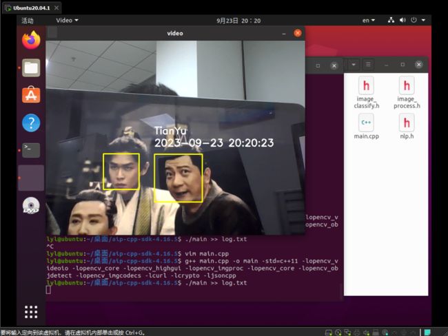Open the Help icon in the dock
Image resolution: width=448 pixels, height=336 pixels.
tap(31, 123)
